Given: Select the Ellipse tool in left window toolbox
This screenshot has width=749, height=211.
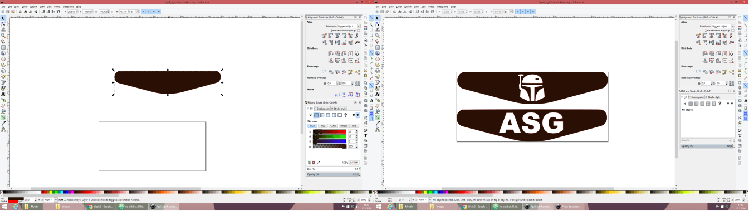Looking at the screenshot, I should click(x=3, y=59).
